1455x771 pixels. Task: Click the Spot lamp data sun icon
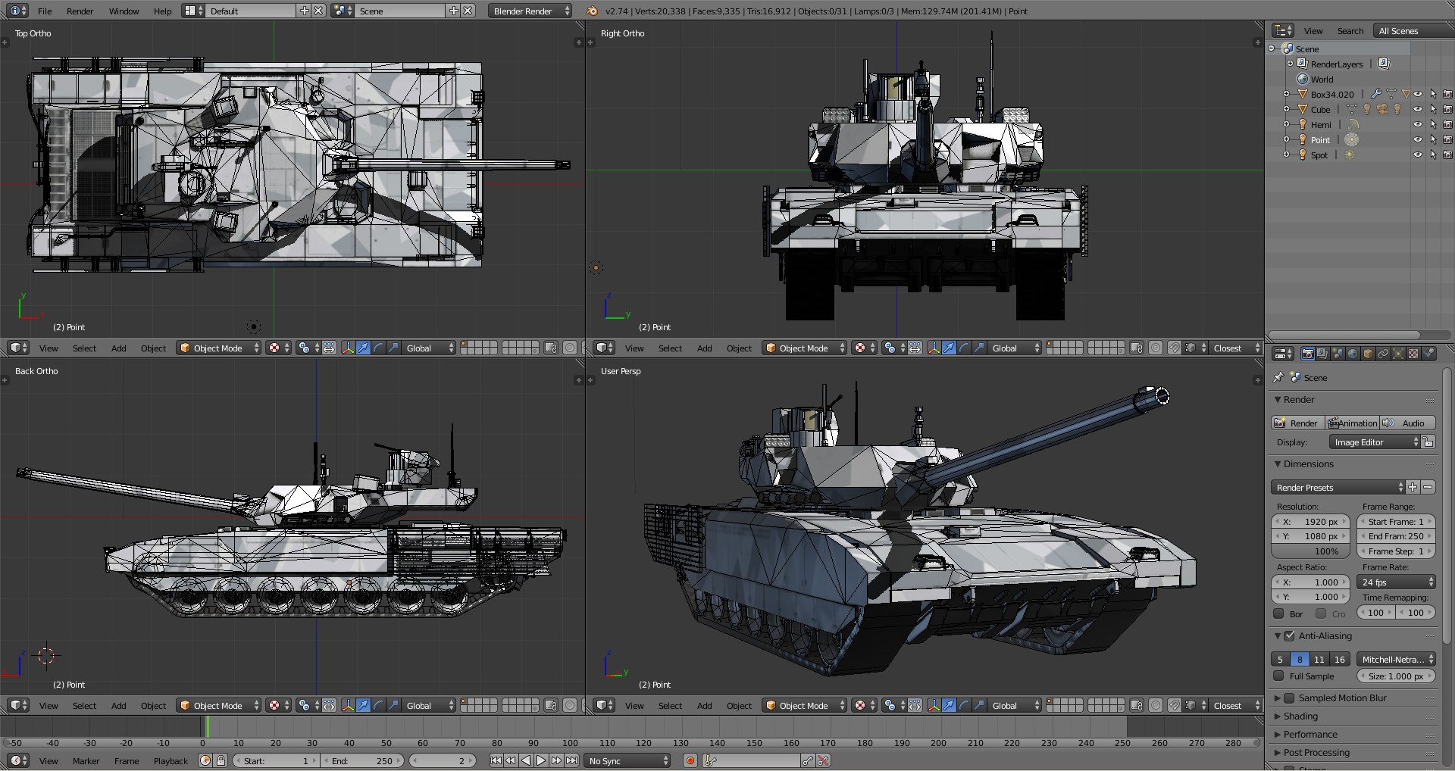[x=1350, y=155]
